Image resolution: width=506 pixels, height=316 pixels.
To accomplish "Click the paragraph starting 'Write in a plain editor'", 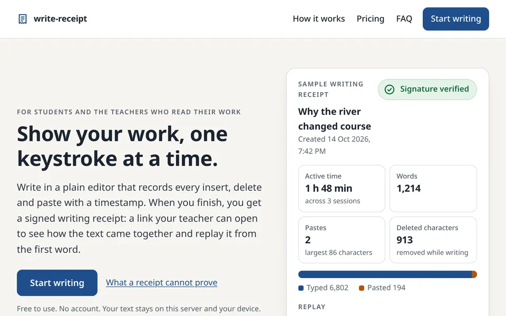I will pos(139,218).
